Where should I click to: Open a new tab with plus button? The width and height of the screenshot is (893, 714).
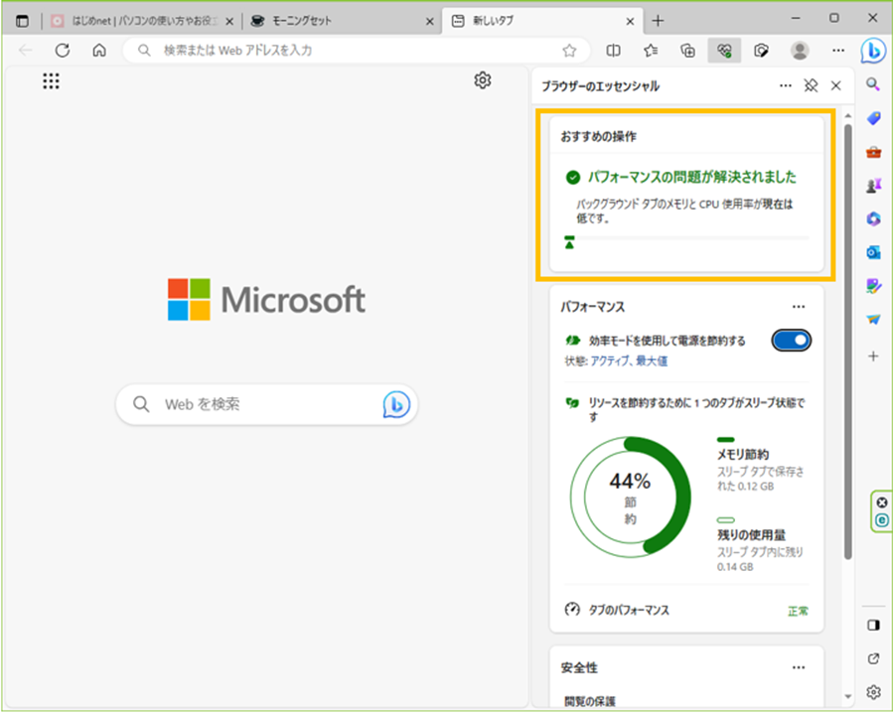[658, 21]
